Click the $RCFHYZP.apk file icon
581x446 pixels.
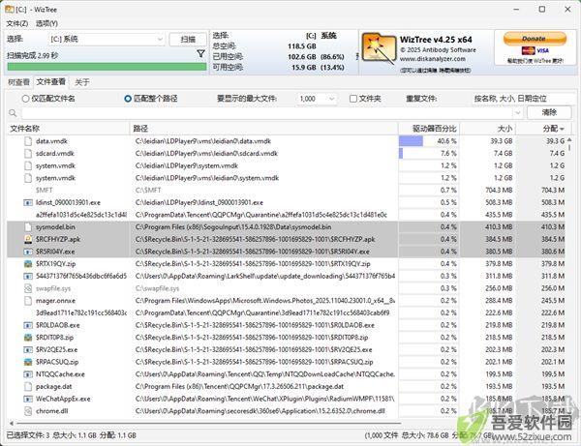click(28, 239)
